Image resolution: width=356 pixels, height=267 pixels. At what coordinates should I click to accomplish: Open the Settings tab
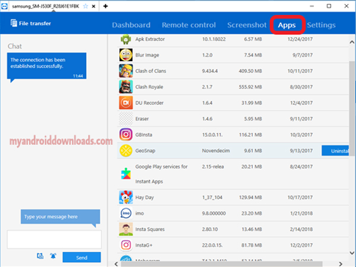(x=321, y=25)
